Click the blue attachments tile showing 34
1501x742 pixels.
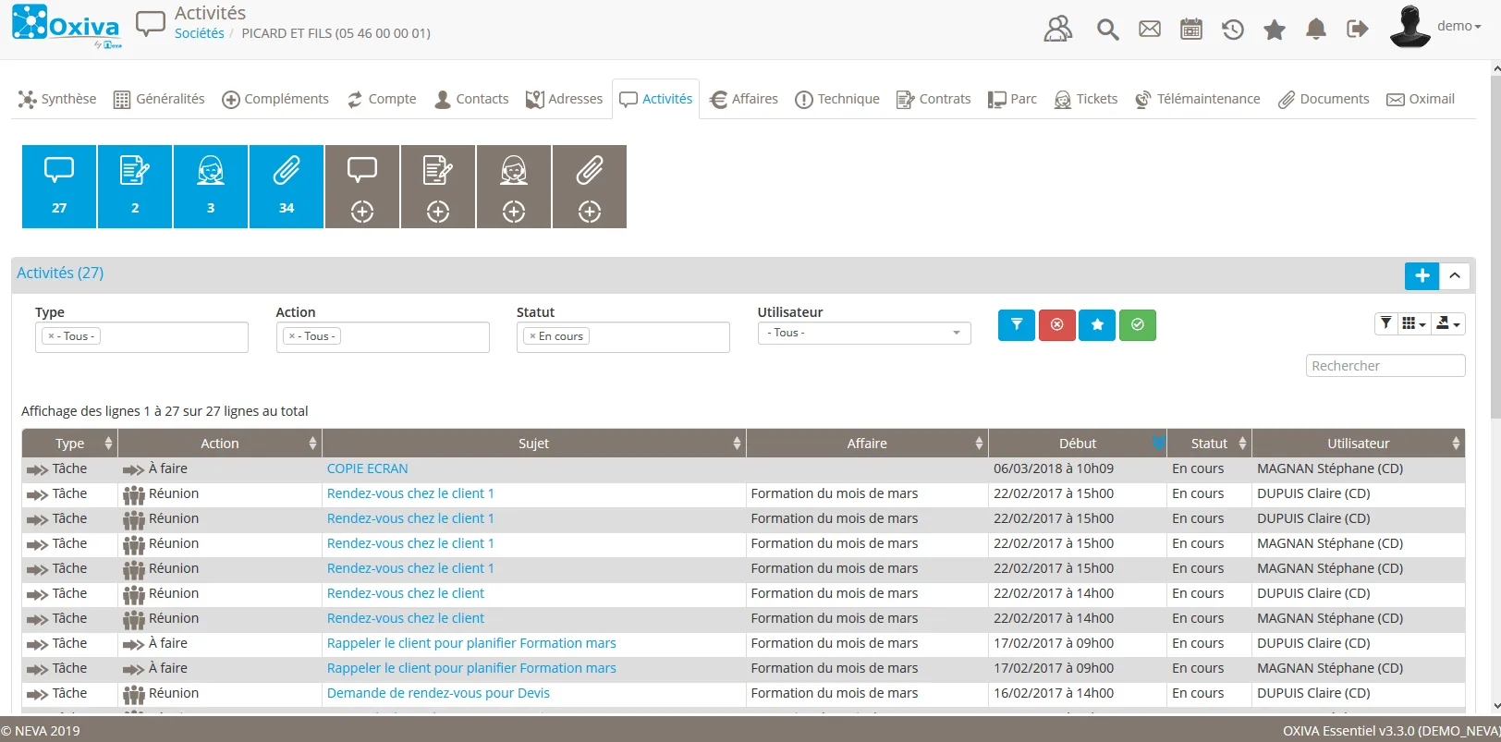[x=287, y=187]
